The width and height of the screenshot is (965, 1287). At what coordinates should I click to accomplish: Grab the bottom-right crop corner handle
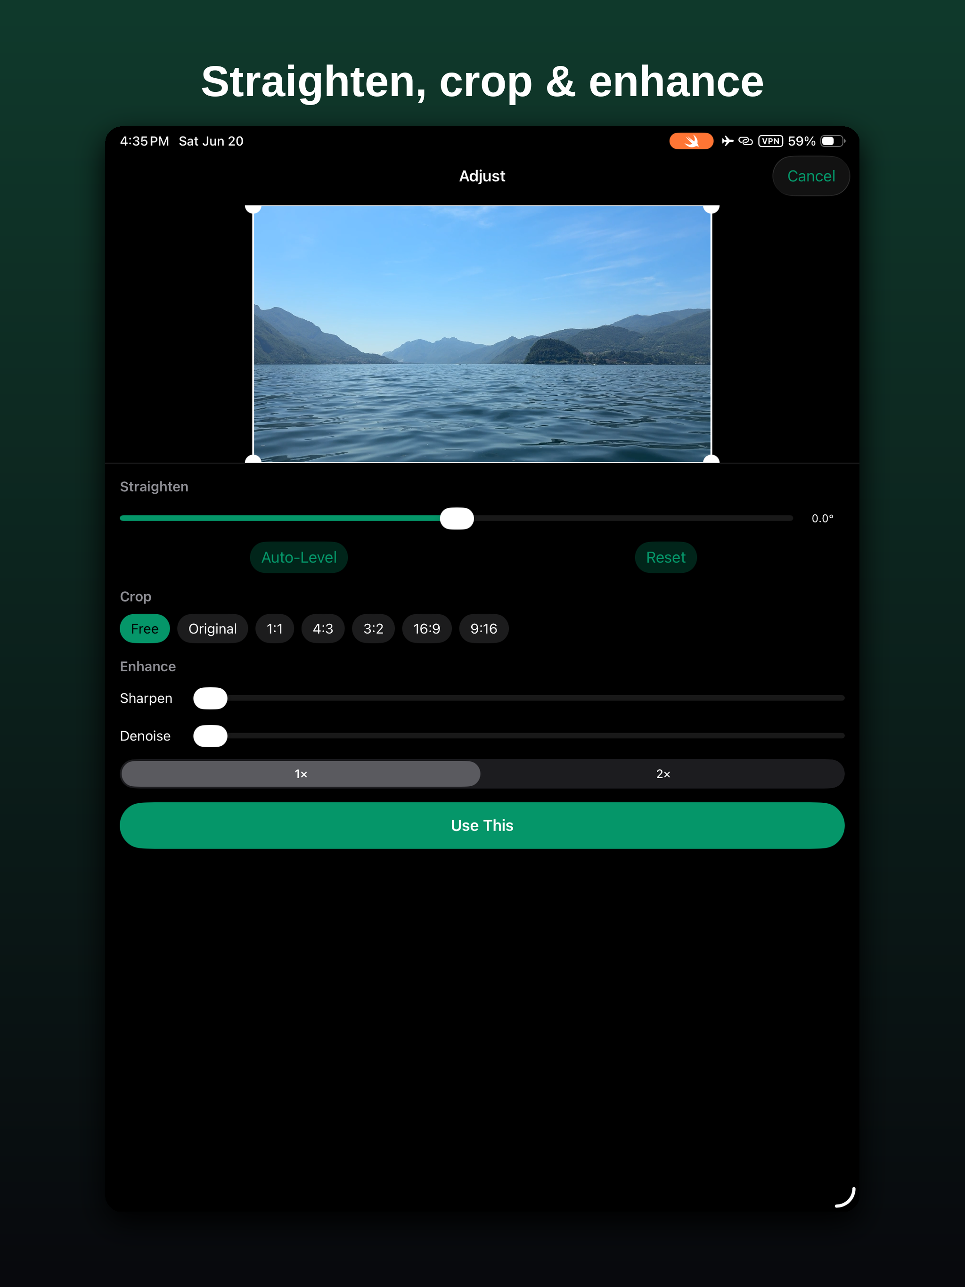coord(711,460)
